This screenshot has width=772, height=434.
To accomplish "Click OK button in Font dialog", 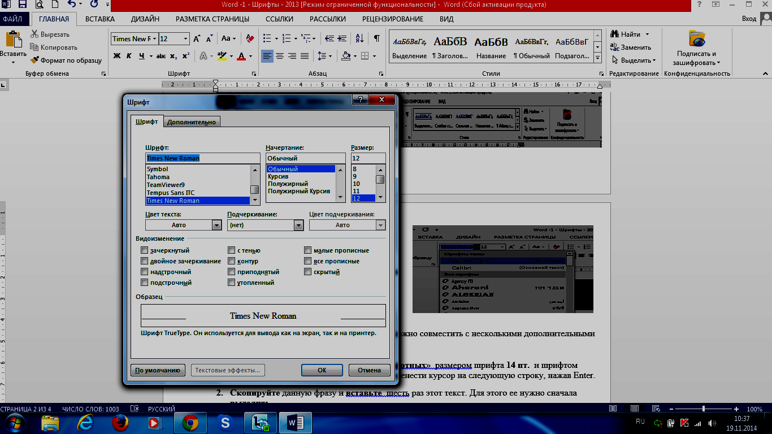I will (322, 370).
